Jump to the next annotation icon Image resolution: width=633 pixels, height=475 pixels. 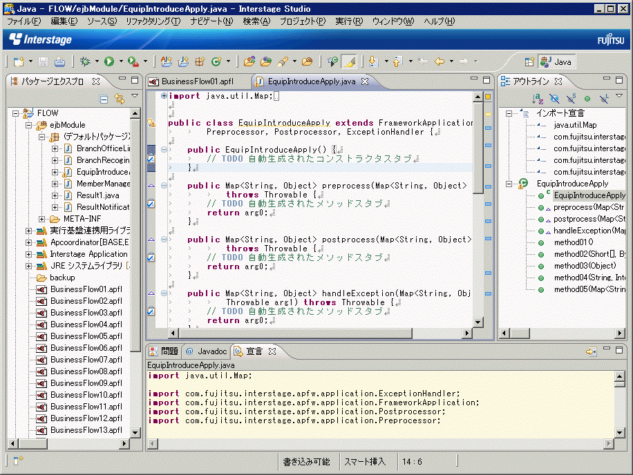373,61
